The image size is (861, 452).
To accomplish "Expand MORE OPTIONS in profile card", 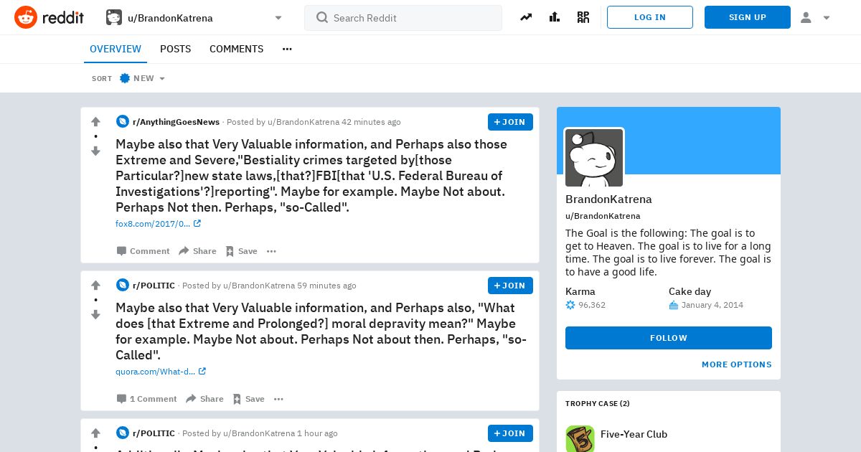I will point(737,364).
